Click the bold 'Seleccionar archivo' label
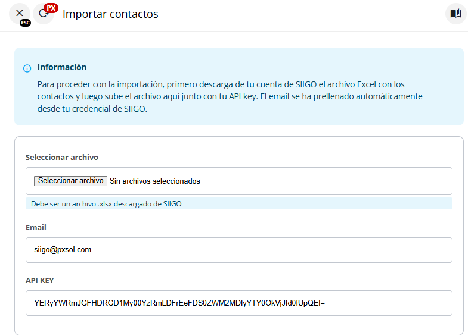The width and height of the screenshot is (468, 336). point(62,157)
